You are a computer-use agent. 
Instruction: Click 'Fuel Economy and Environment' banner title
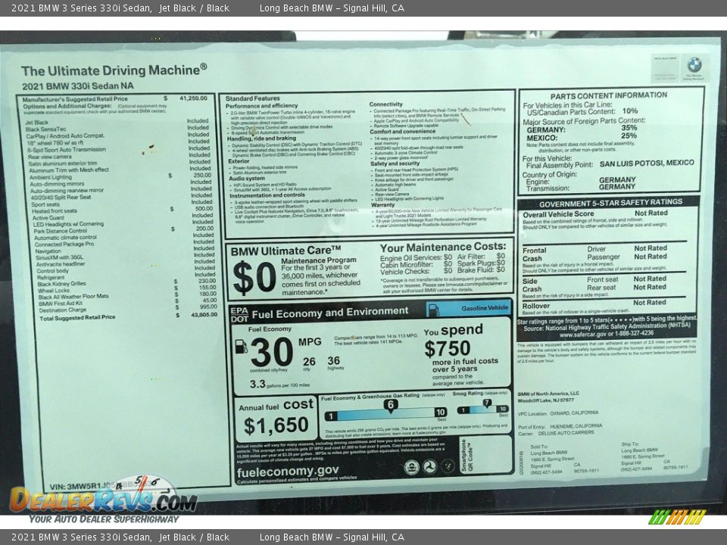[330, 313]
